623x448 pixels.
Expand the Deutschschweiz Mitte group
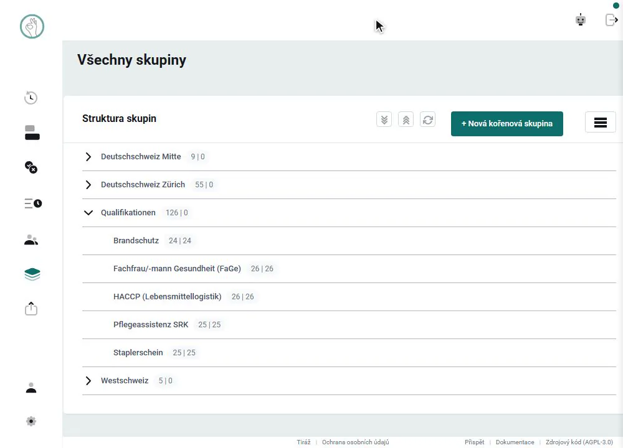(x=88, y=157)
